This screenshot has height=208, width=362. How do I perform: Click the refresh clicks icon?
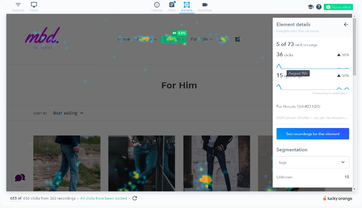tap(135, 198)
